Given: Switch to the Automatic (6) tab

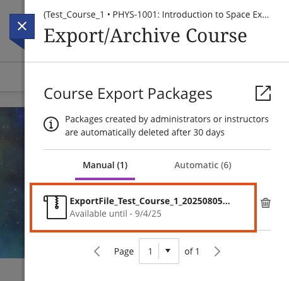Looking at the screenshot, I should 203,165.
